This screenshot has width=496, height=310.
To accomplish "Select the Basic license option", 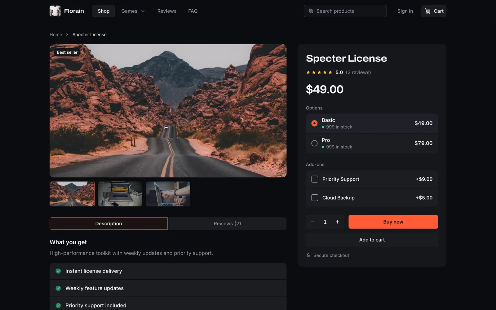I will (x=372, y=123).
